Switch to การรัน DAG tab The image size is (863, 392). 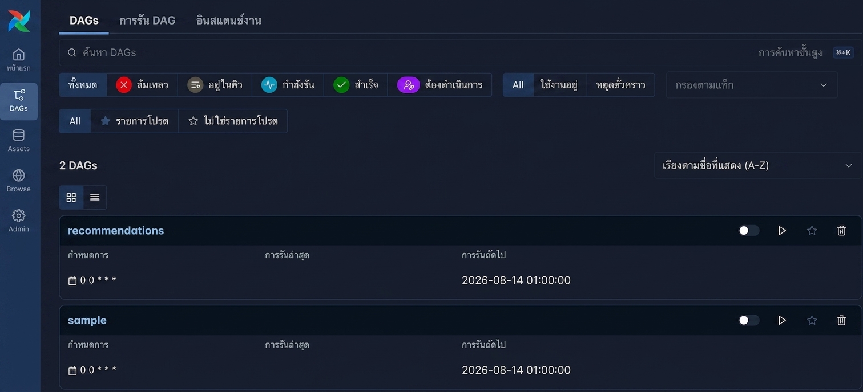coord(147,20)
